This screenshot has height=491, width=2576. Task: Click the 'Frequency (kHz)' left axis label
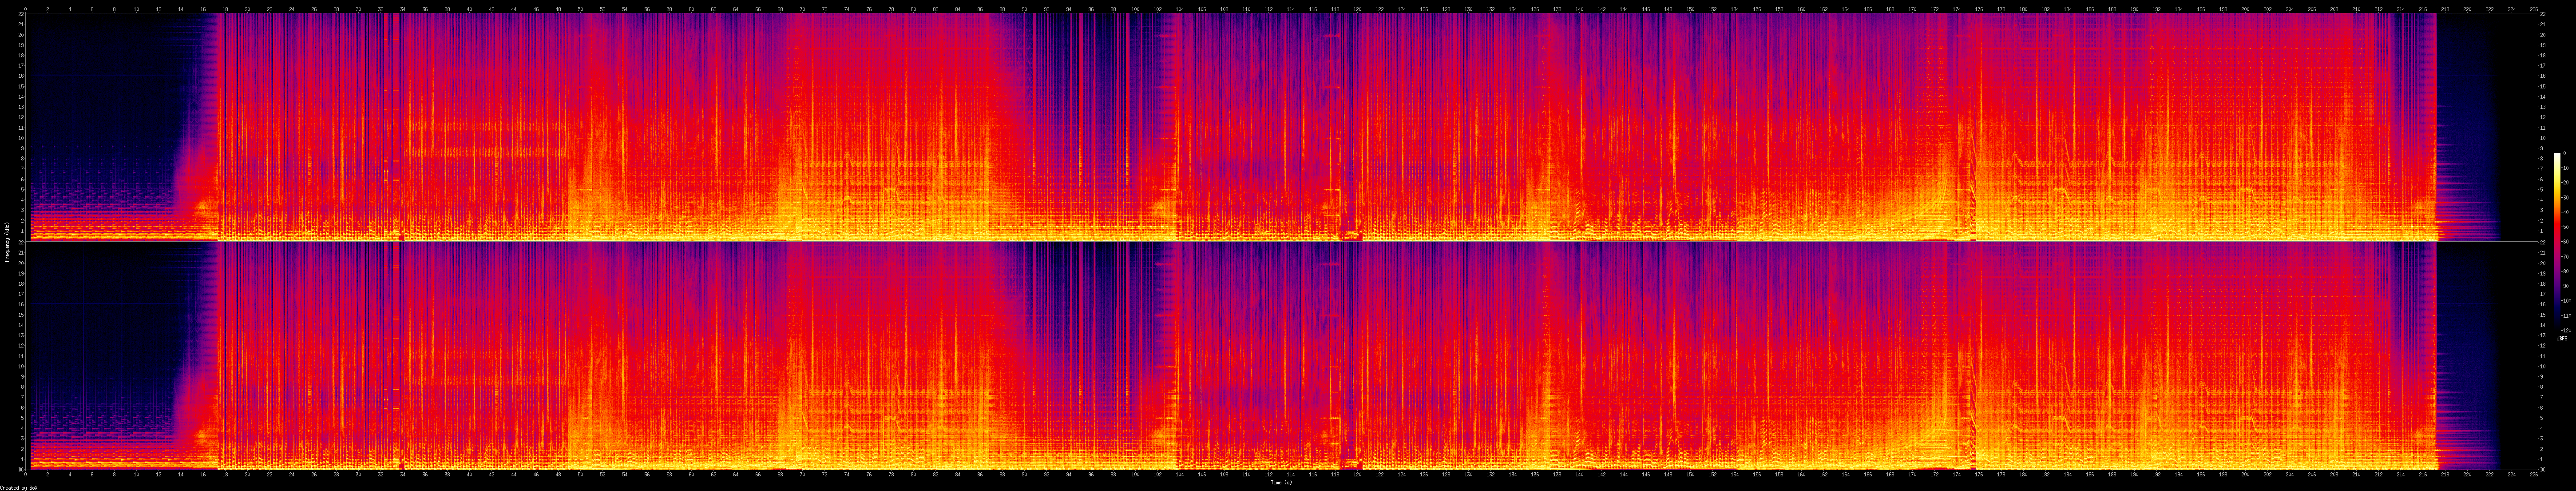point(7,242)
